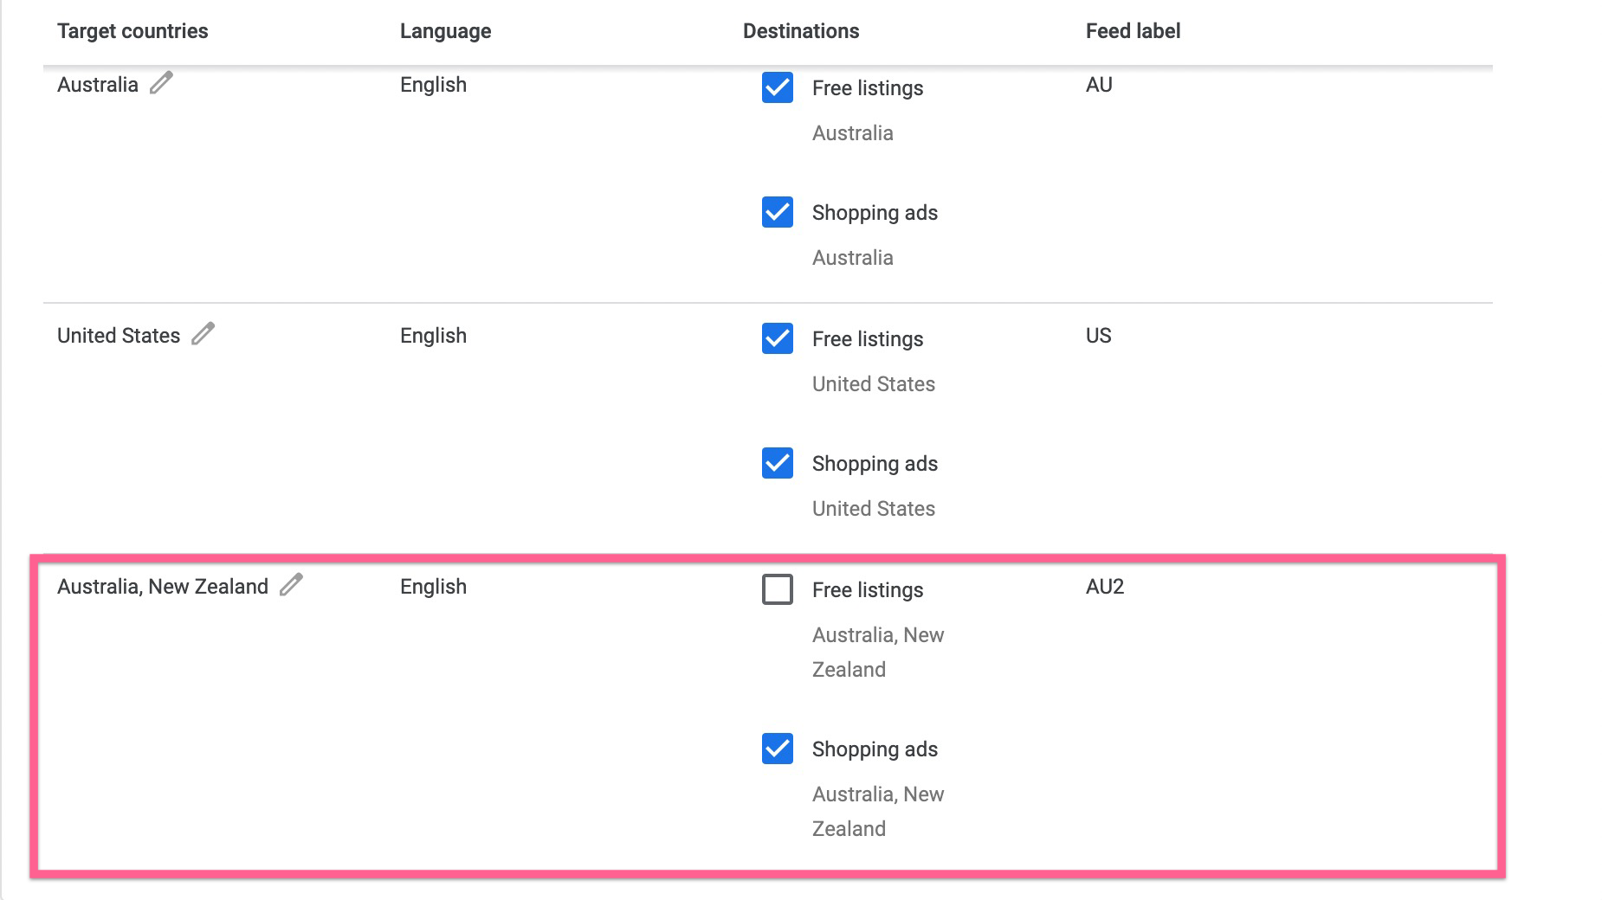Uncheck Shopping ads for Australia
1602x900 pixels.
[778, 212]
